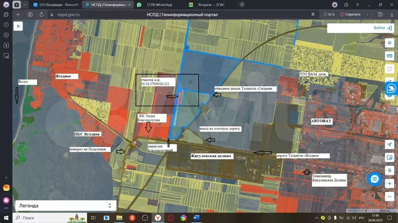This screenshot has height=223, width=398.
Task: Open the sidebar video player icon
Action: click(6, 35)
